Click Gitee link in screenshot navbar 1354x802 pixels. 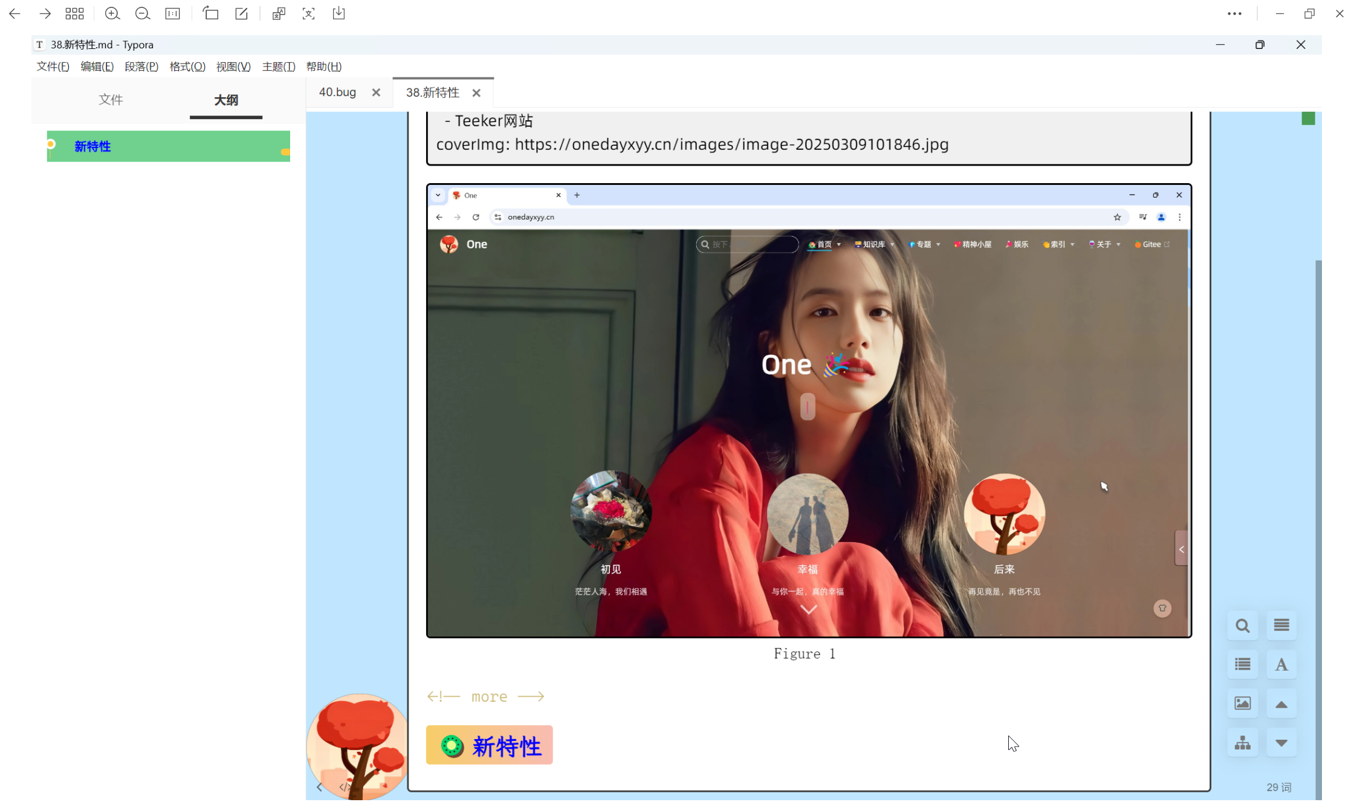click(1152, 245)
